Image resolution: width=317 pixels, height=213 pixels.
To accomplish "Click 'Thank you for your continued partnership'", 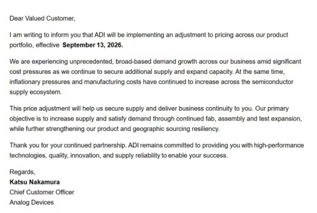I will (x=68, y=145).
